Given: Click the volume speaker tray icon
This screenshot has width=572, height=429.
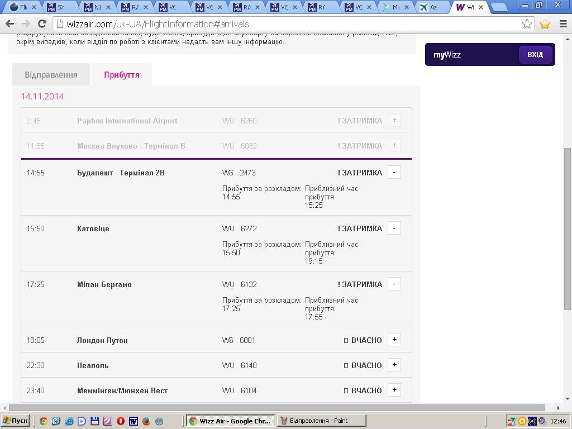Looking at the screenshot, I should coord(541,421).
